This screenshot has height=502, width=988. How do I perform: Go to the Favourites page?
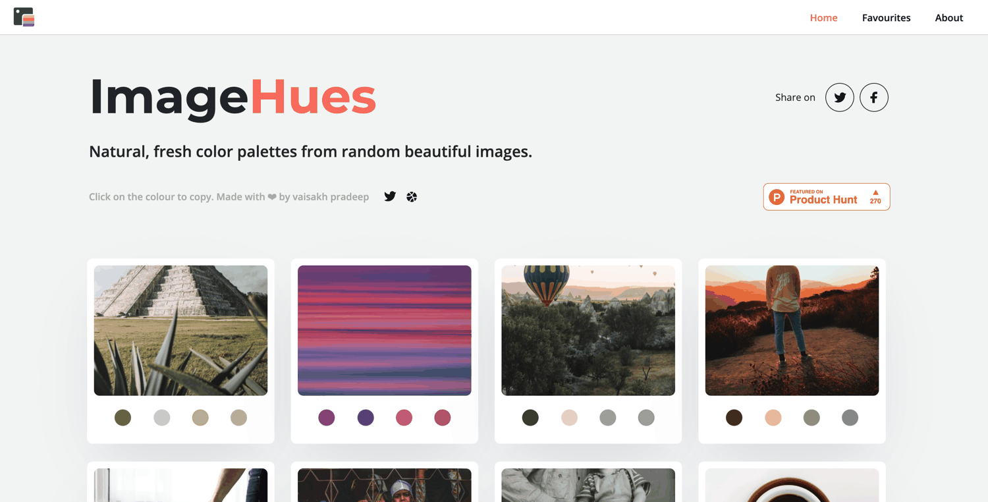click(x=886, y=18)
